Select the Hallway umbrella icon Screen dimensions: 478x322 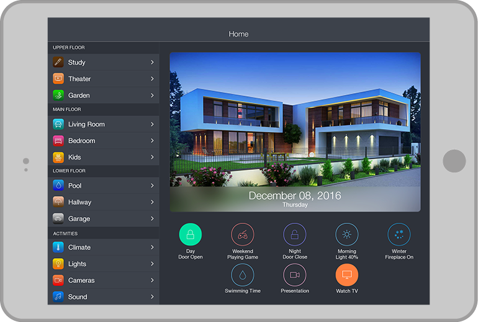[x=58, y=202]
